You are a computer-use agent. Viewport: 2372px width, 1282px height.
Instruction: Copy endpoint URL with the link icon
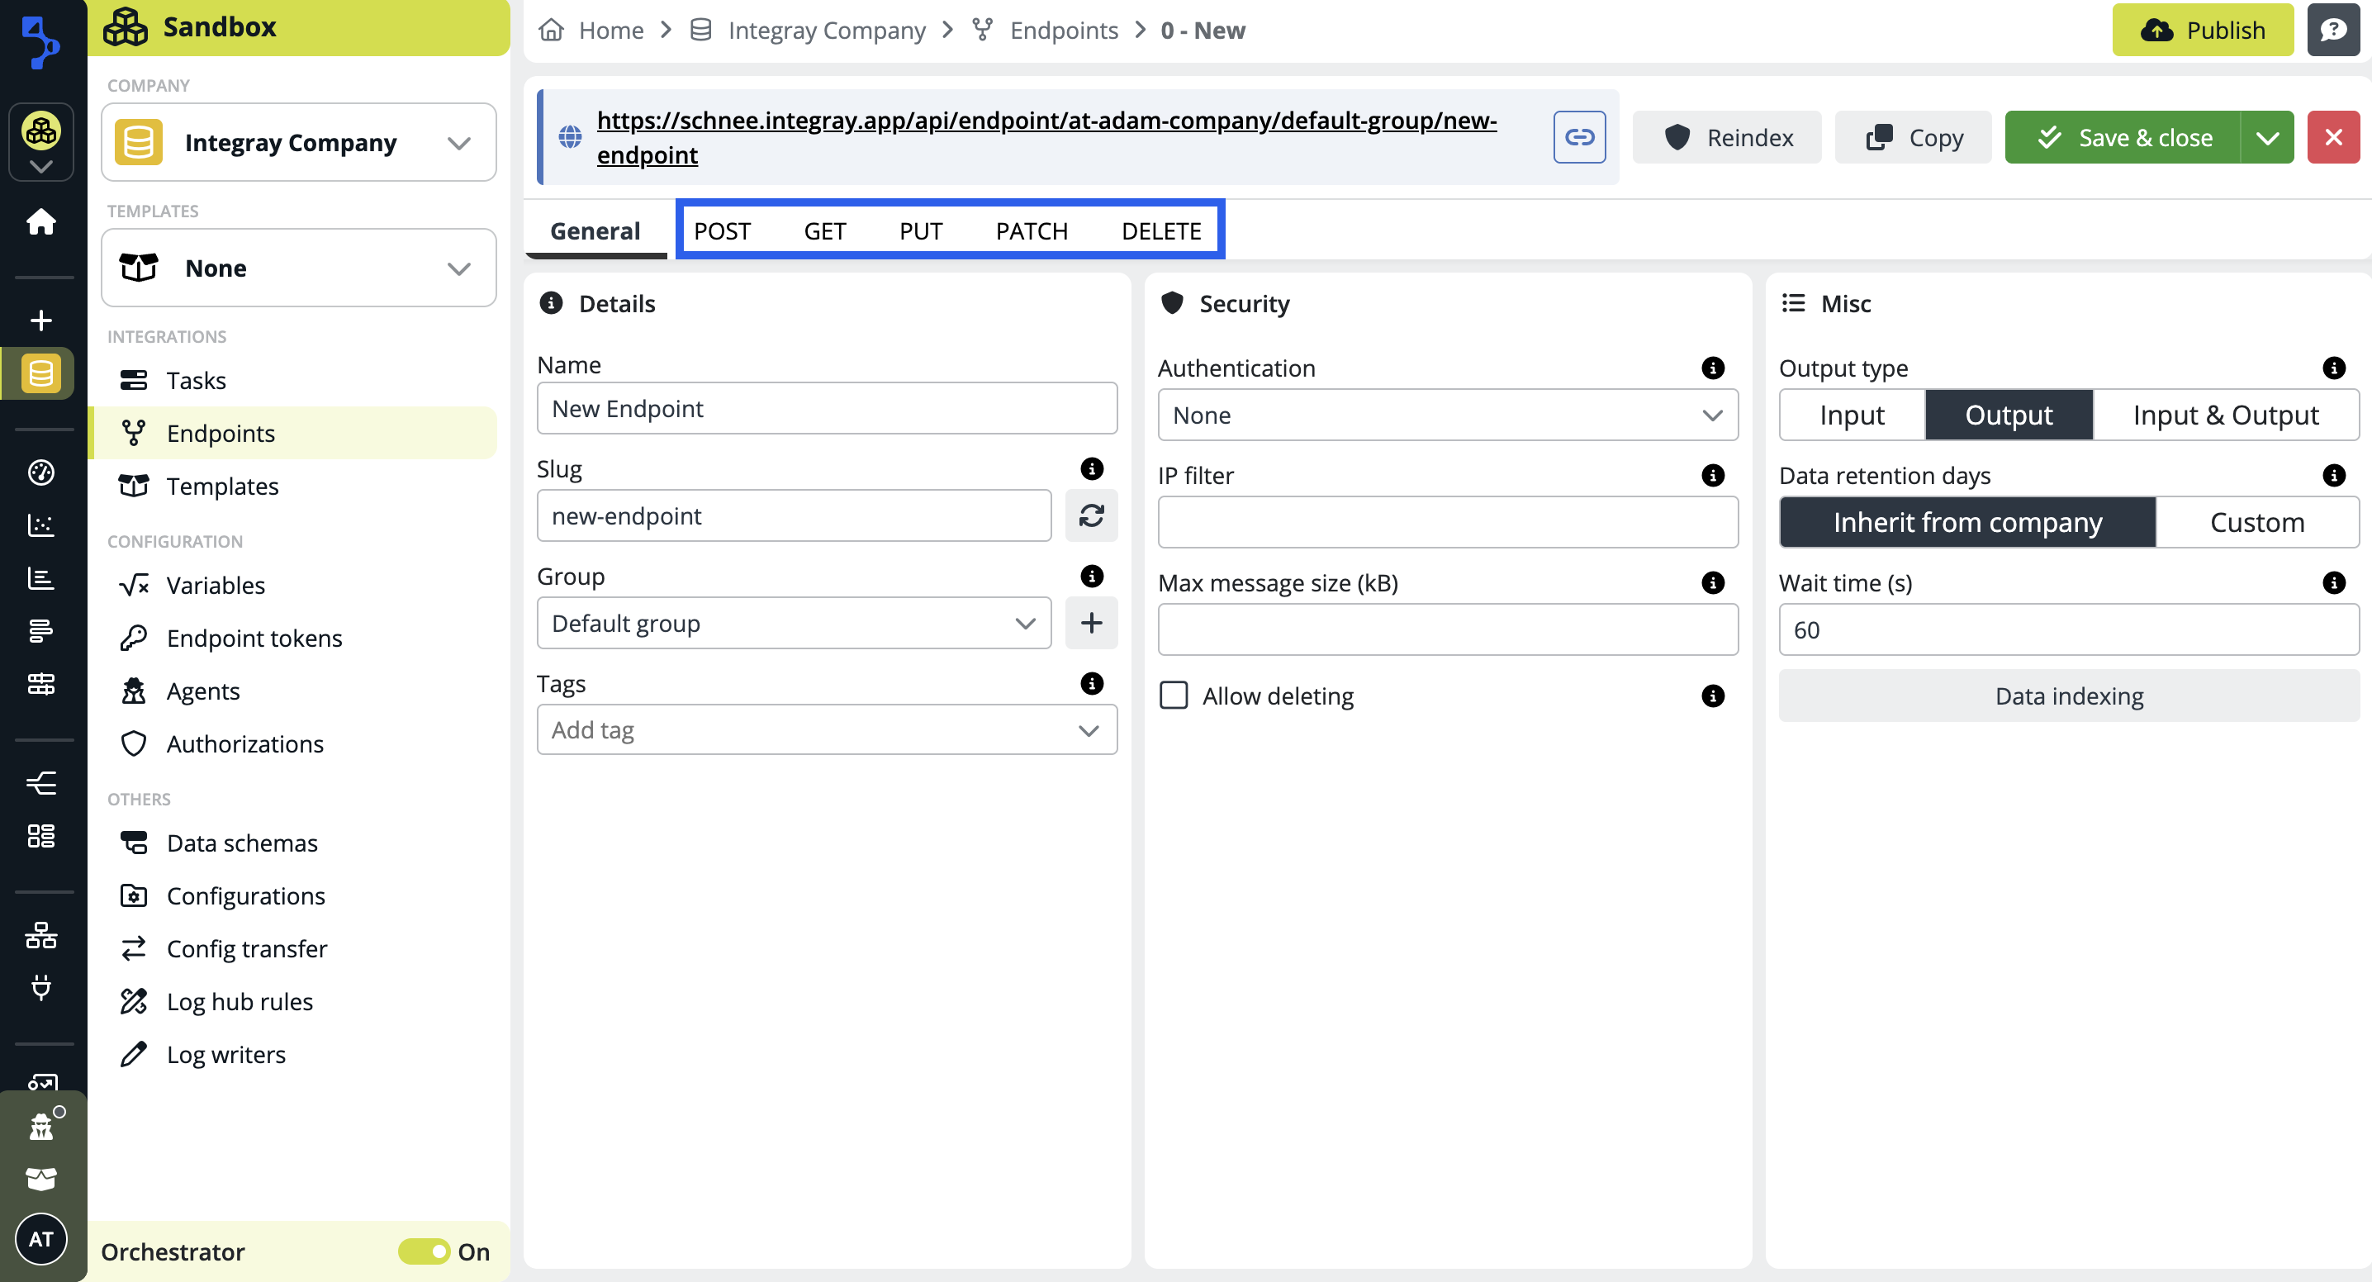pyautogui.click(x=1579, y=137)
